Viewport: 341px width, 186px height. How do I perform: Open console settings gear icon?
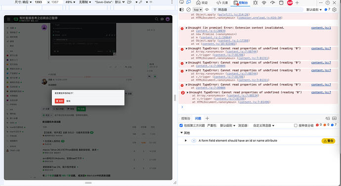point(335,9)
